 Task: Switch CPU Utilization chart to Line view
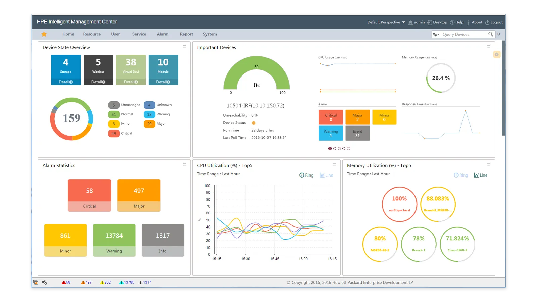326,175
